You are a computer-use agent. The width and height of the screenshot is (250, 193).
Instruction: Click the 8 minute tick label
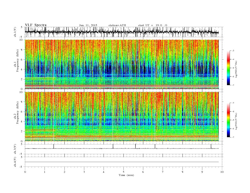click(x=182, y=172)
